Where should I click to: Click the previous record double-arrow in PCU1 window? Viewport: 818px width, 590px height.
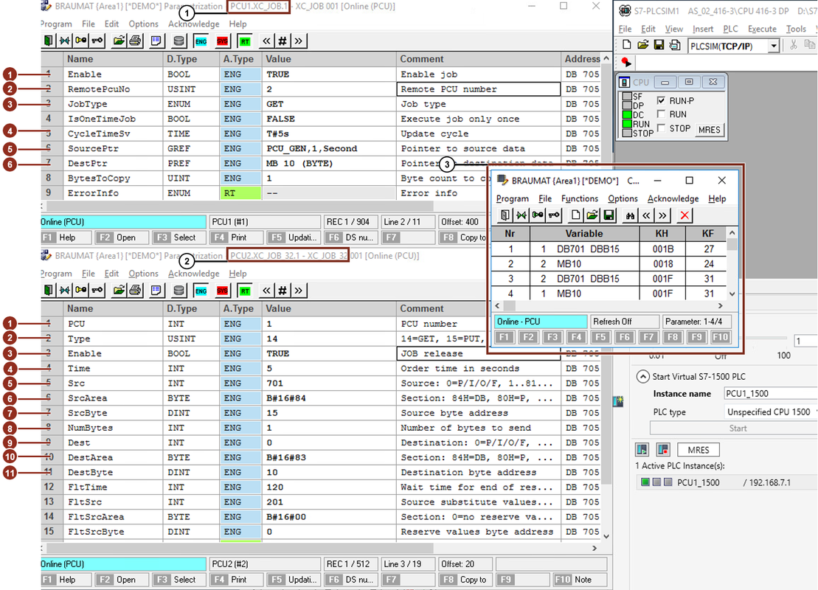pos(266,41)
